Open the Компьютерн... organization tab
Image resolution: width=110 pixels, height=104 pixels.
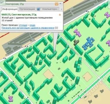(x=48, y=9)
